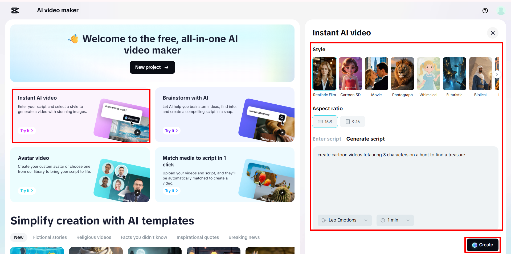Open the help question mark icon
The width and height of the screenshot is (511, 254).
point(485,11)
